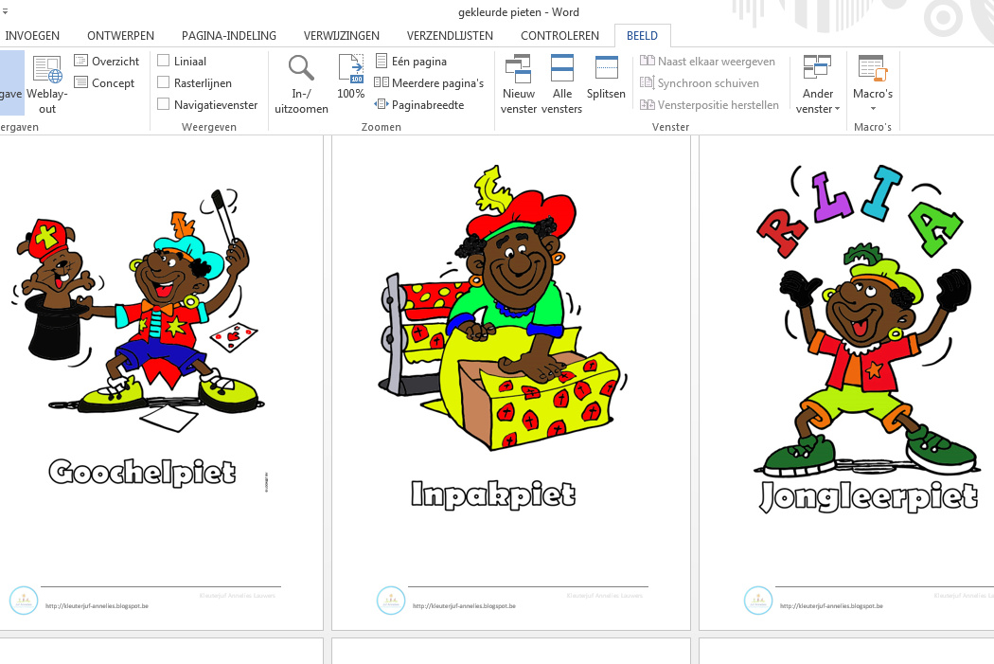This screenshot has width=994, height=664.
Task: Switch to Overzicht view
Action: [106, 62]
